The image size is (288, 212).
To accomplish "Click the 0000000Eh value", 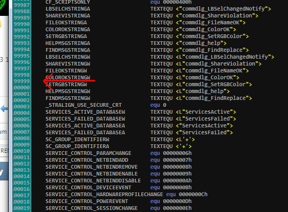I will point(177,208).
